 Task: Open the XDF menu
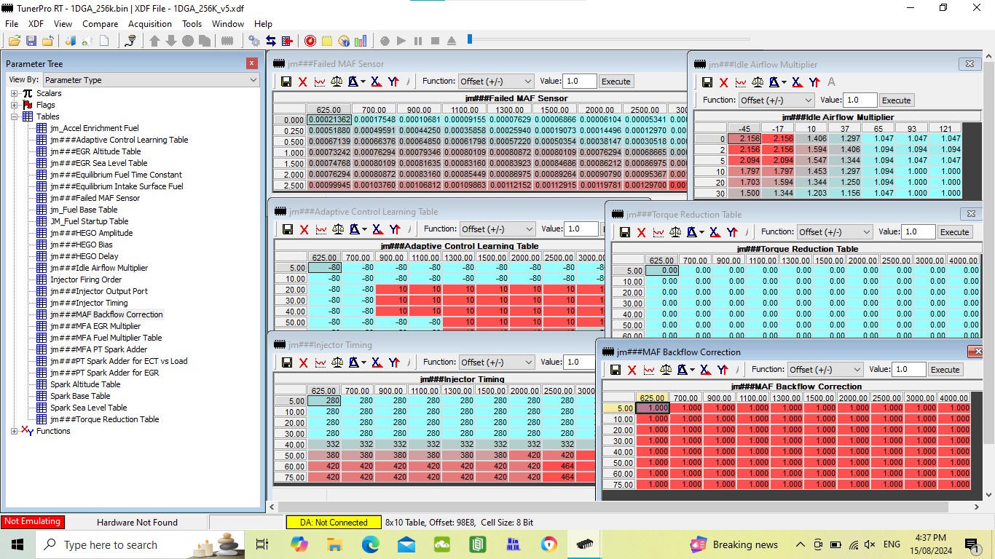coord(36,24)
